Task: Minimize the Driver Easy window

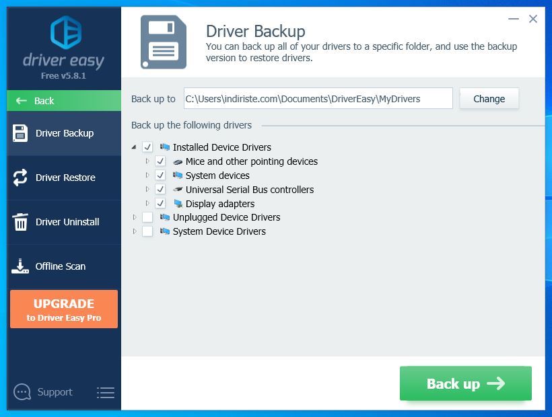Action: (x=514, y=19)
